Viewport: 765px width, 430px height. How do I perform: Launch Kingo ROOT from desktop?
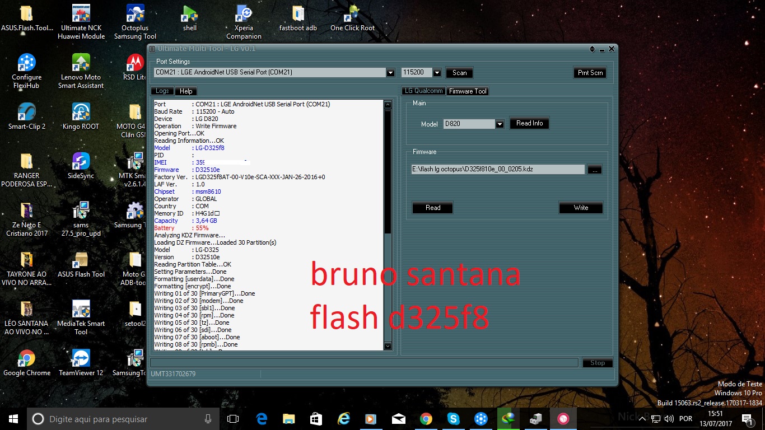pos(81,116)
